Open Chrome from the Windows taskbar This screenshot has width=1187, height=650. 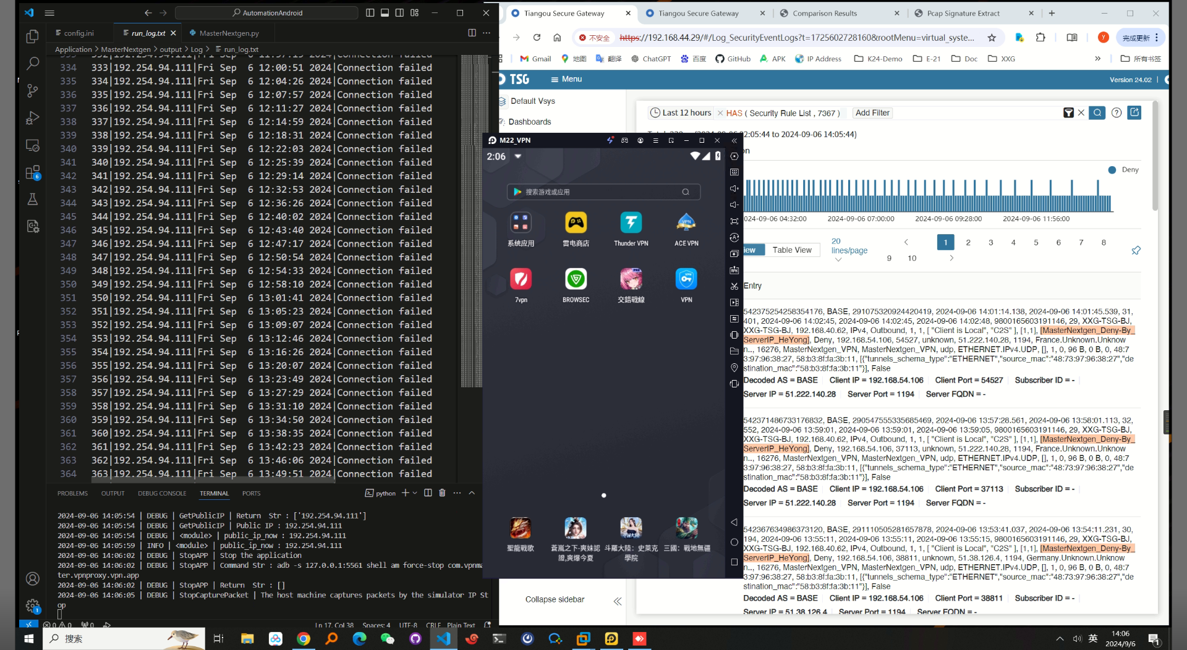click(x=304, y=639)
